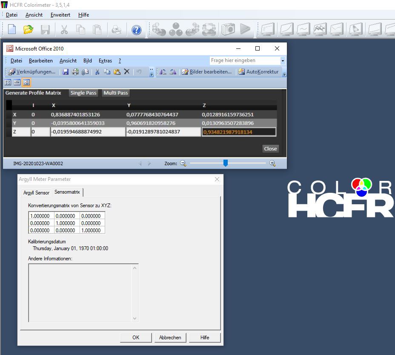Click the save floppy disk icon in Office toolbar
The image size is (395, 355).
[66, 72]
